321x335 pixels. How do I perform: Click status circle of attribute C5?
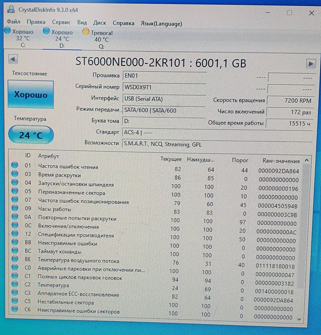tap(15, 300)
